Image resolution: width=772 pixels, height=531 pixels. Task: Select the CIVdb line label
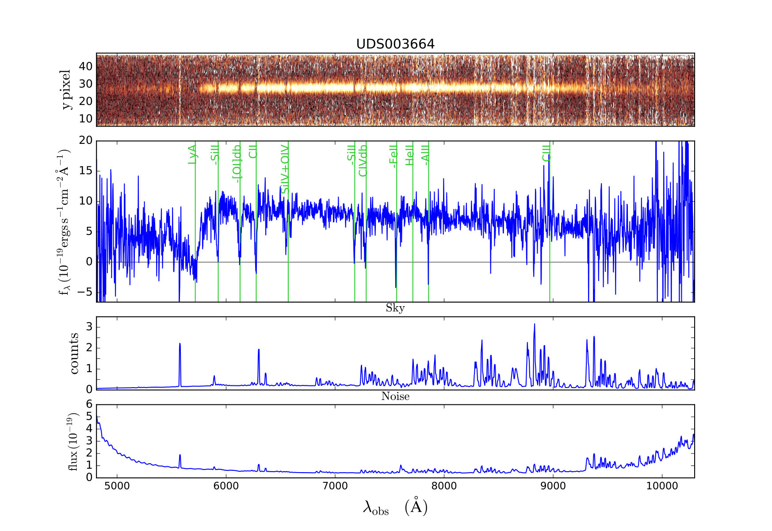363,160
